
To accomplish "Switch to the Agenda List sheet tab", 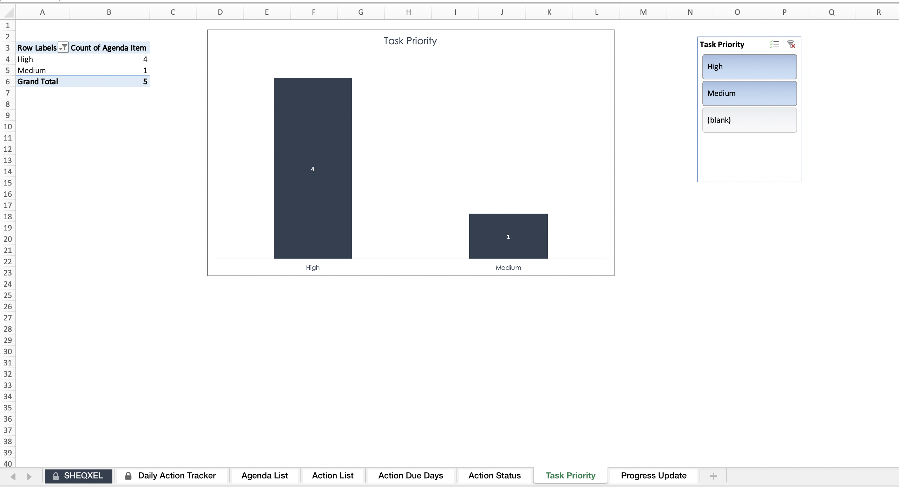I will pos(264,475).
